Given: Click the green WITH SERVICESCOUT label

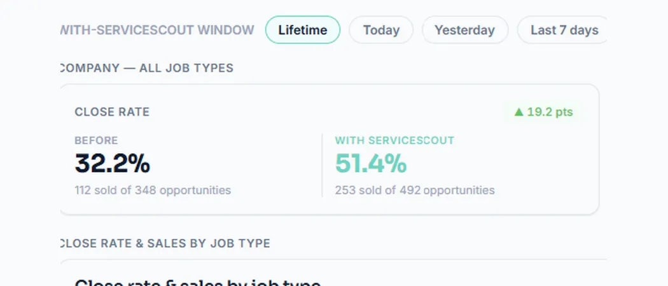Looking at the screenshot, I should point(394,140).
